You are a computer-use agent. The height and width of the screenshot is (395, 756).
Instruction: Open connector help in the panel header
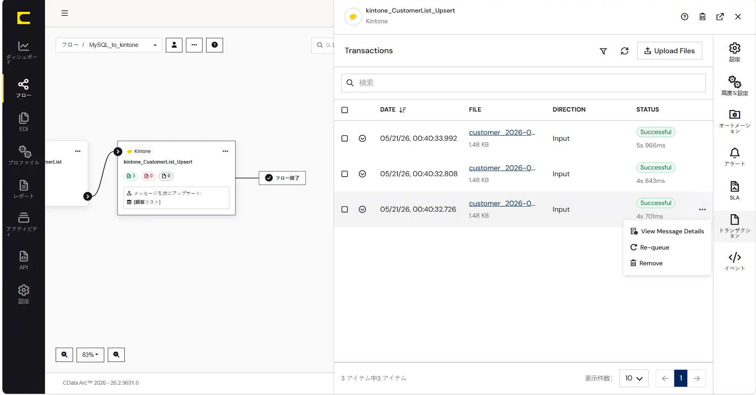click(x=685, y=17)
